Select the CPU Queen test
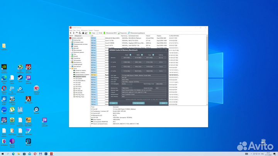 click(x=78, y=79)
